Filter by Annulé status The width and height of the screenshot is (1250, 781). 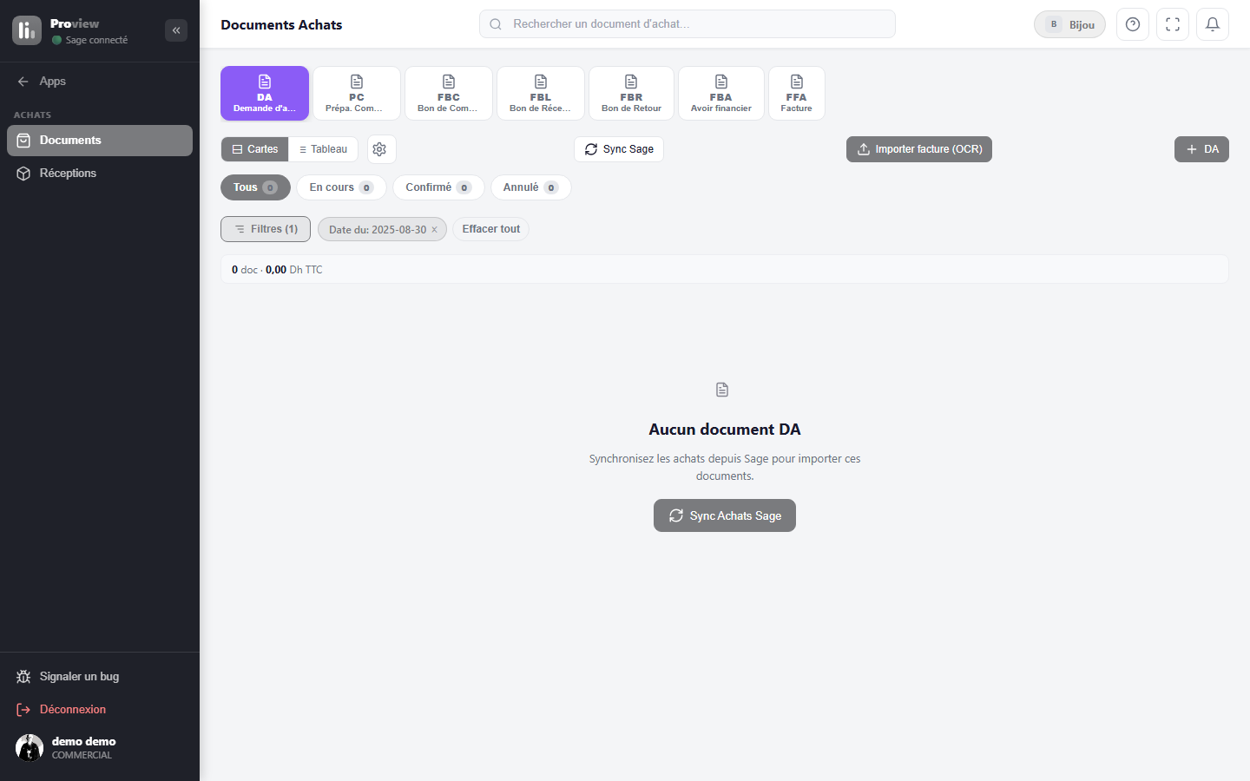pos(530,187)
